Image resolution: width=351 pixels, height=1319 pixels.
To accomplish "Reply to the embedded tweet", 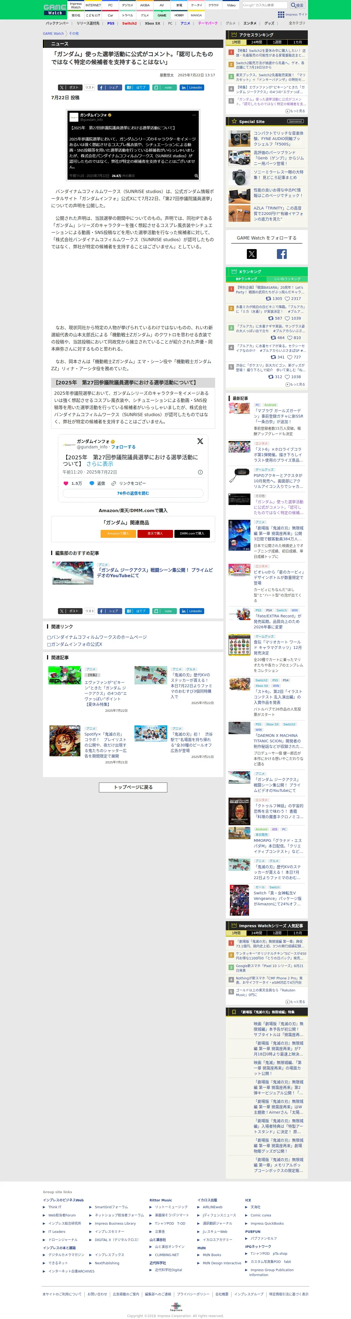I will (97, 483).
